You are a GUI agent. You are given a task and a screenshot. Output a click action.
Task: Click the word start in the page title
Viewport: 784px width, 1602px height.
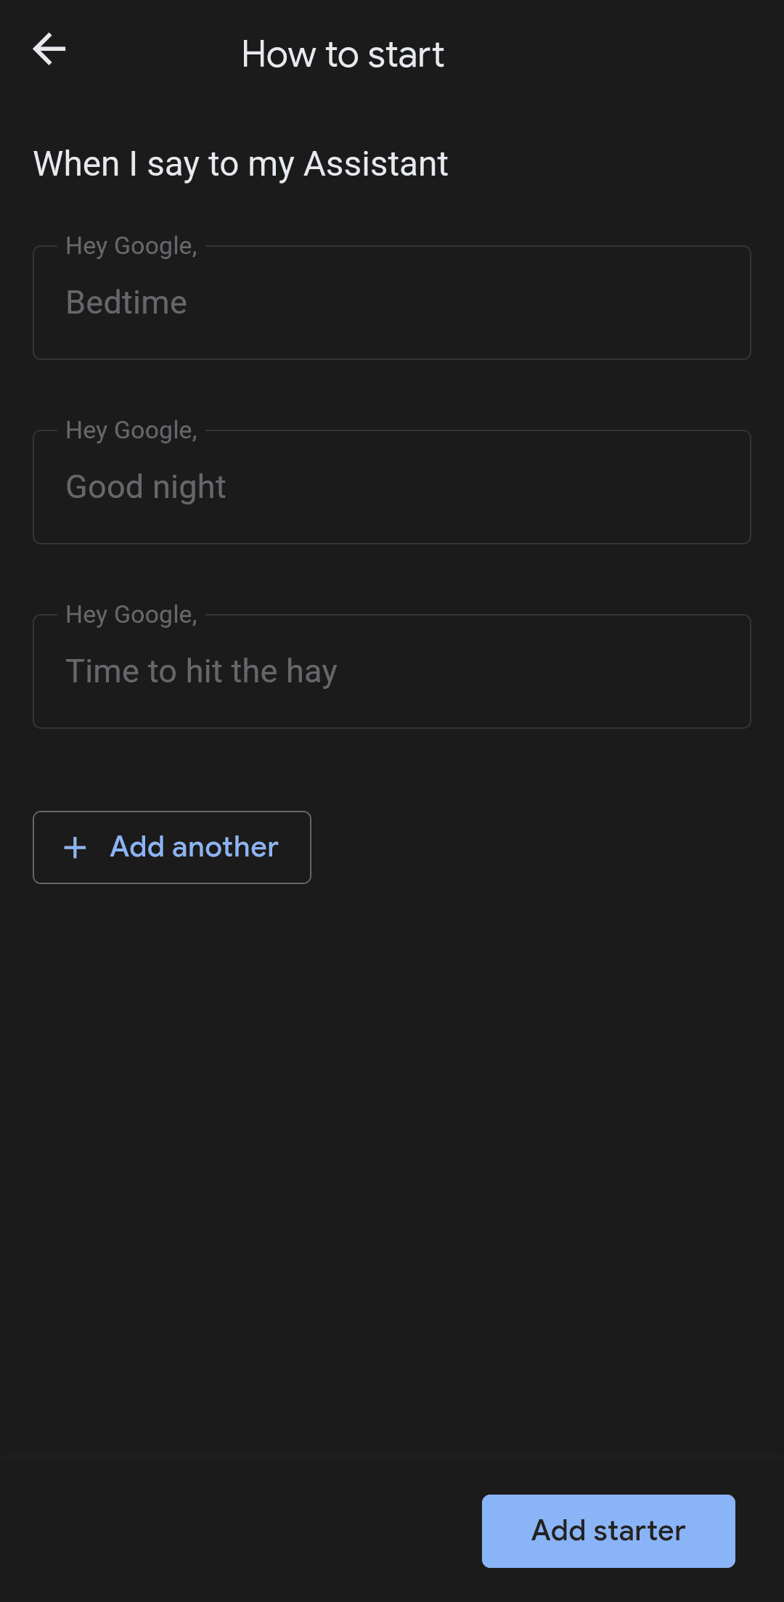pyautogui.click(x=406, y=54)
